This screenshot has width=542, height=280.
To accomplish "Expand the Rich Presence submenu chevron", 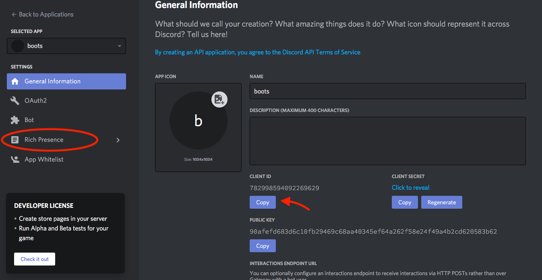I will pyautogui.click(x=118, y=140).
